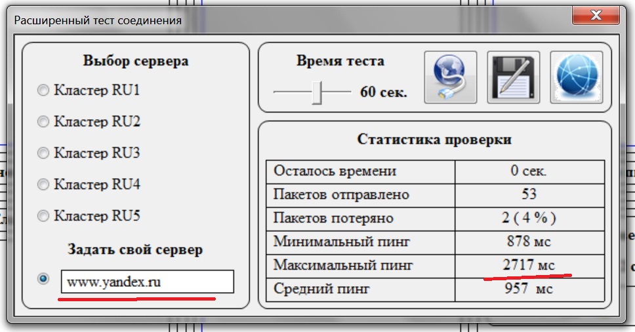Viewport: 635px width, 332px height.
Task: Select the Кластер RU5 radio button
Action: [x=43, y=216]
